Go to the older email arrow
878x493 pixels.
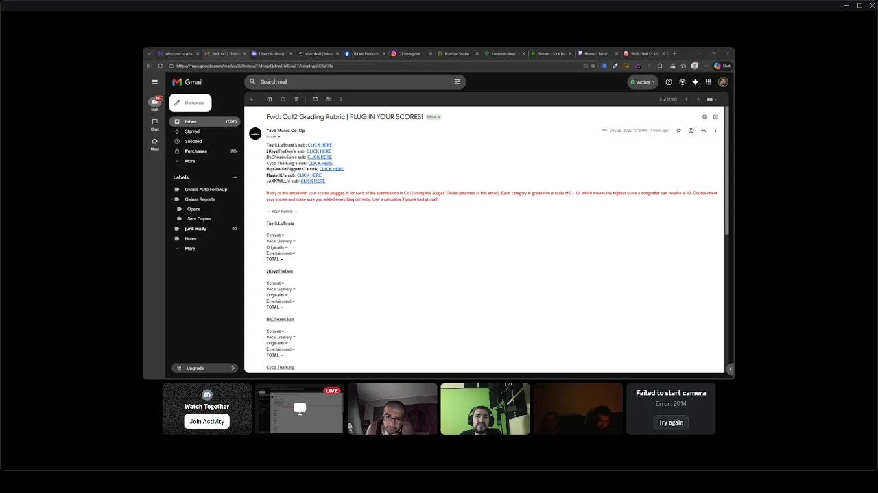click(698, 99)
